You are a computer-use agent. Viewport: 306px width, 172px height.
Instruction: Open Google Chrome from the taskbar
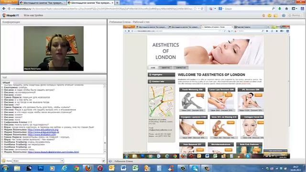coord(76,168)
